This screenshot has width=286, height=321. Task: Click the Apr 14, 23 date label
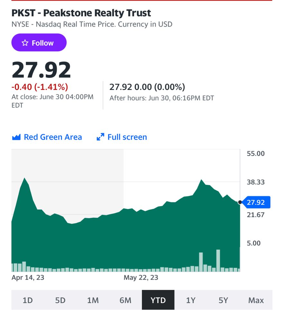coord(28,278)
